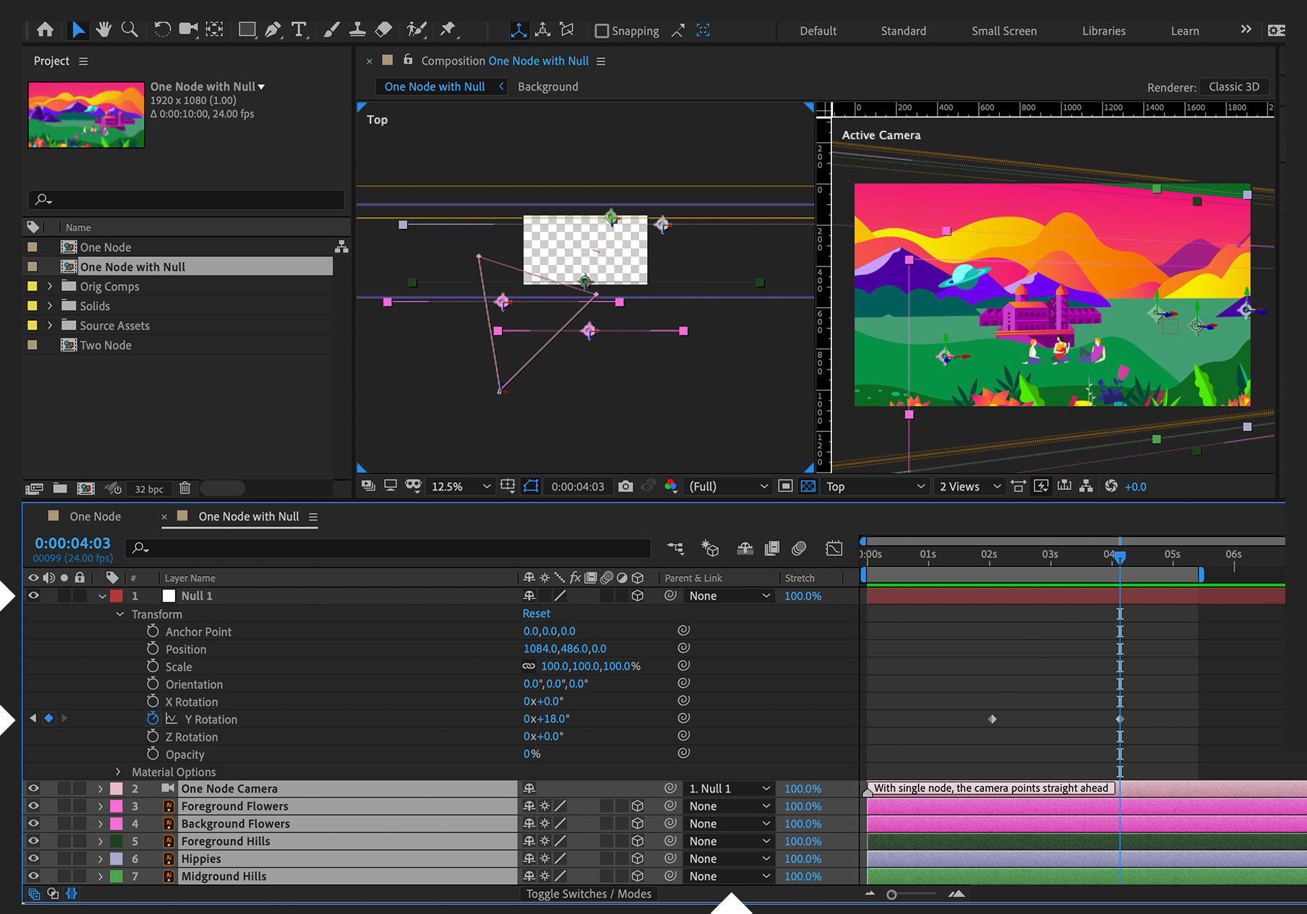Select the Hand tool
The width and height of the screenshot is (1307, 914).
click(x=104, y=30)
